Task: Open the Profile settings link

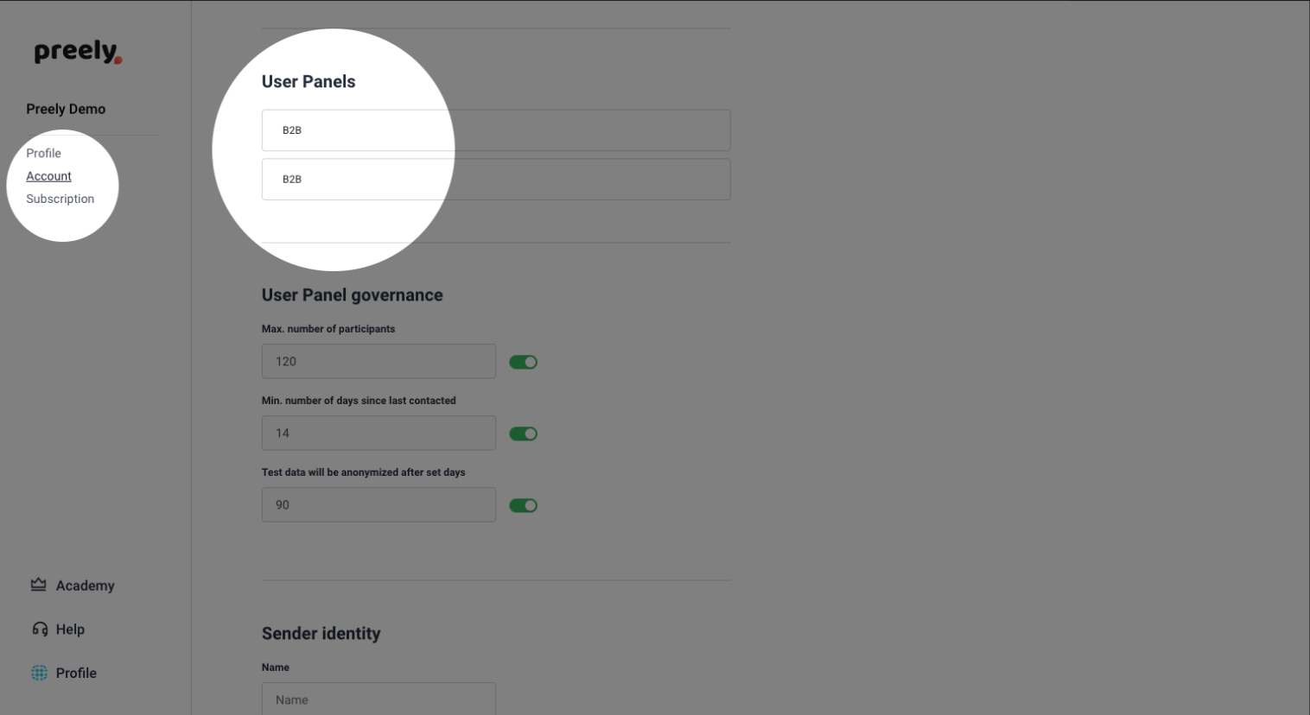Action: coord(43,153)
